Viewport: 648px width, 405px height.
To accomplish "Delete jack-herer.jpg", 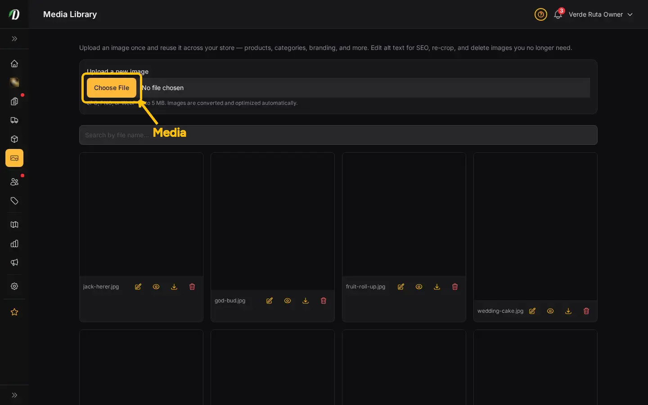I will click(x=192, y=287).
